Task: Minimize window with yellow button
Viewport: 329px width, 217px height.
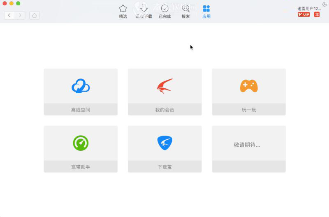Action: [x=12, y=3]
